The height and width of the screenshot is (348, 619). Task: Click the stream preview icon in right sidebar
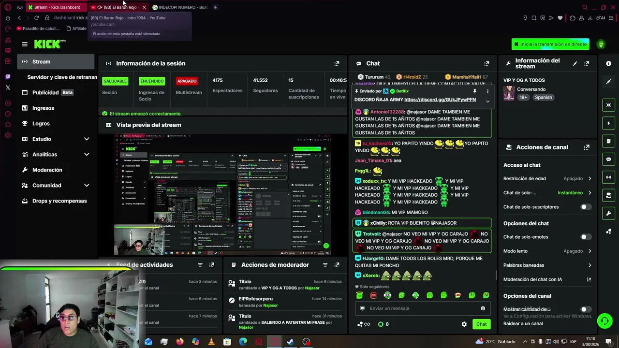[608, 105]
